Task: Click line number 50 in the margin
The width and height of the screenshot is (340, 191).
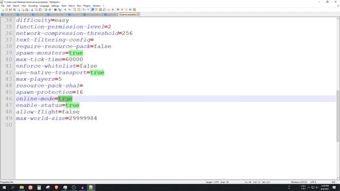Action: pyautogui.click(x=8, y=125)
